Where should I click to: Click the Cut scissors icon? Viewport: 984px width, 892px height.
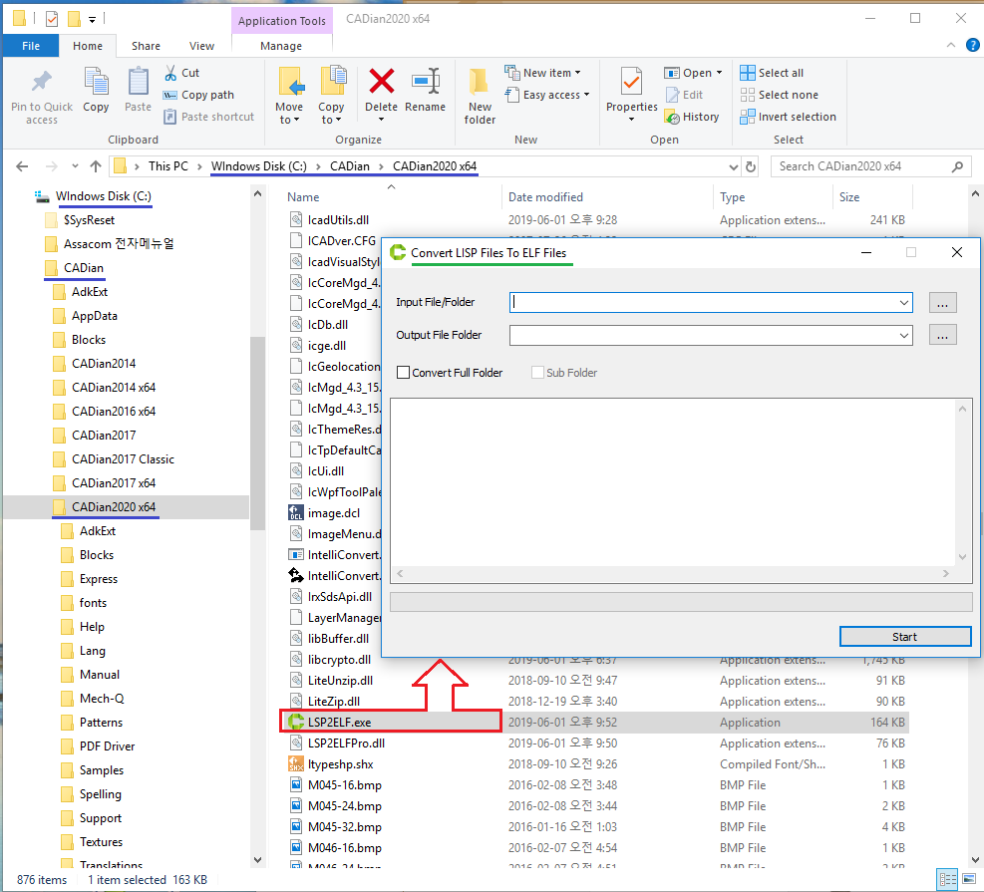tap(170, 73)
